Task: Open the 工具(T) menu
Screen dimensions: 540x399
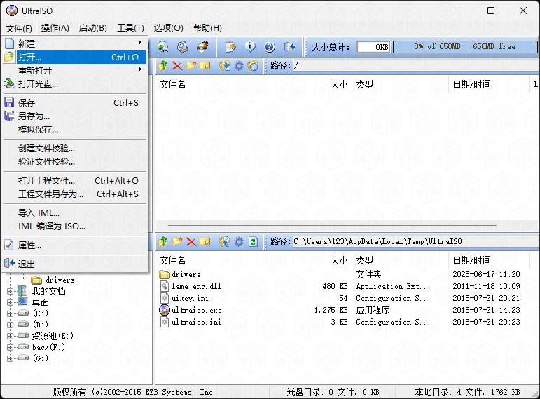Action: 130,28
